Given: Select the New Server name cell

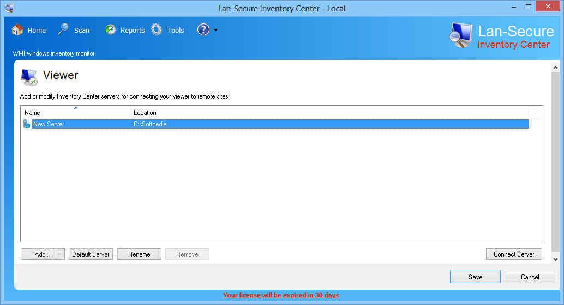Looking at the screenshot, I should coord(49,124).
